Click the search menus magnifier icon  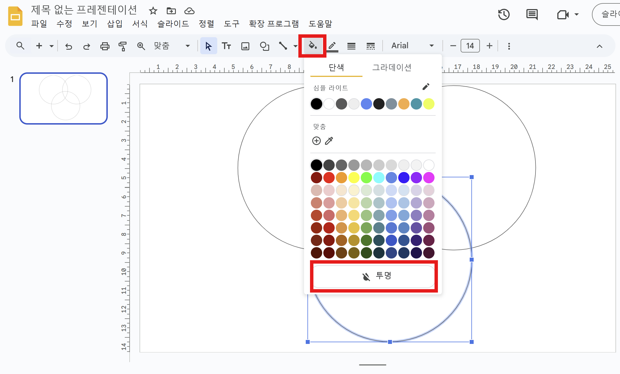click(x=20, y=46)
